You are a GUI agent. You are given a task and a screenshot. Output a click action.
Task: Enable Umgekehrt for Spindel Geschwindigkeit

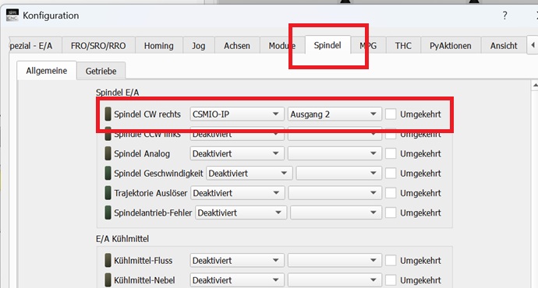point(391,174)
